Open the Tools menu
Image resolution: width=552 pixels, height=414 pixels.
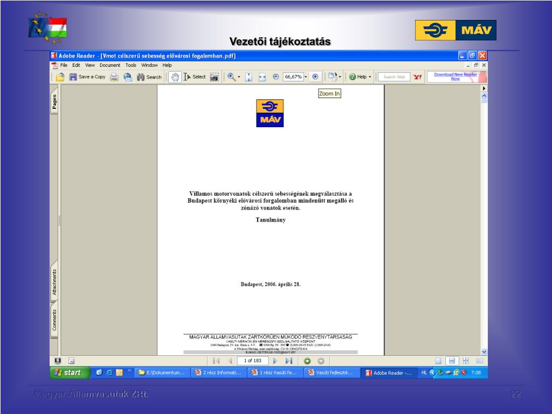pos(131,65)
